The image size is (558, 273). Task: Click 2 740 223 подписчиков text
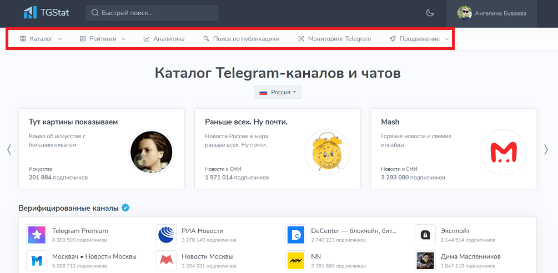(x=339, y=240)
